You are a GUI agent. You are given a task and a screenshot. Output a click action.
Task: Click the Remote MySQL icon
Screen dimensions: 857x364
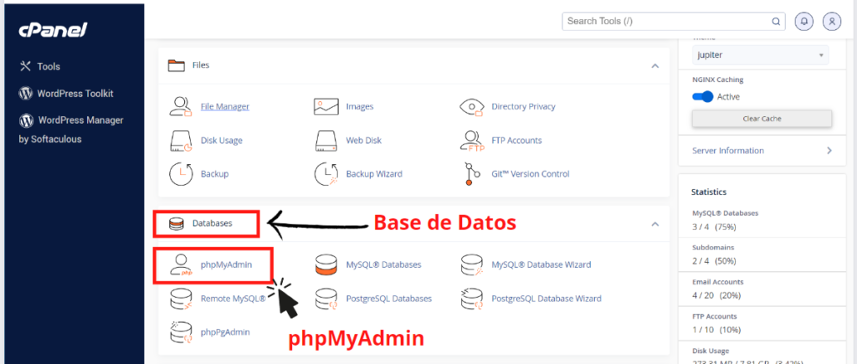(x=181, y=299)
